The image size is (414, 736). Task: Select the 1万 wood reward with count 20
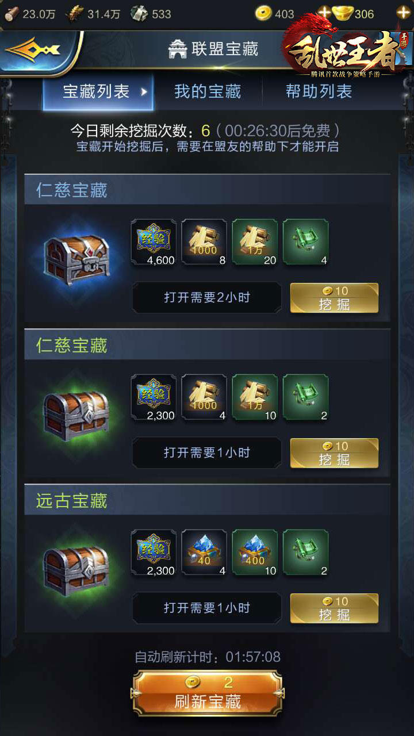tap(255, 242)
